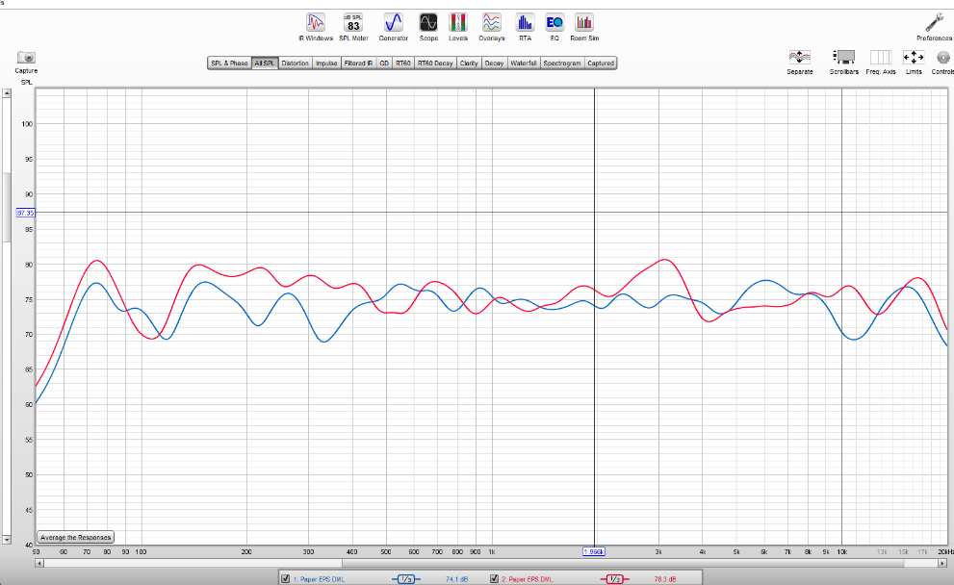Open the RT60 tab
This screenshot has height=585, width=954.
(x=402, y=64)
